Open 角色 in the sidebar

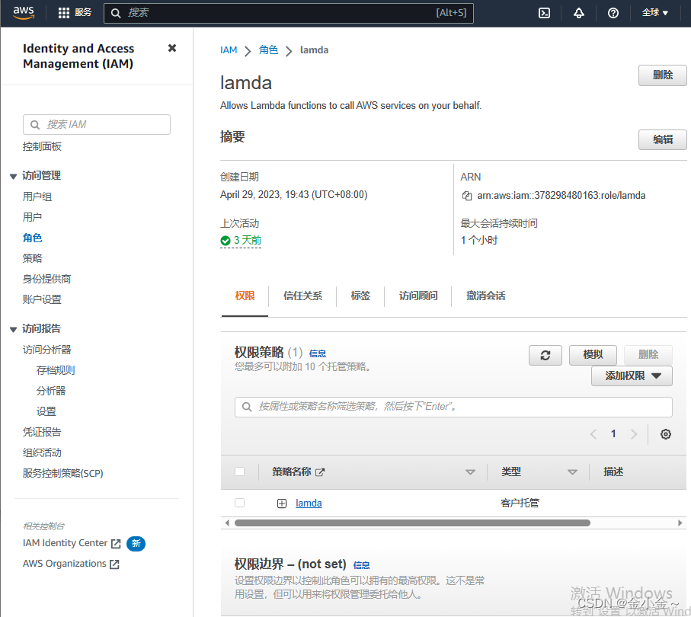coord(32,238)
